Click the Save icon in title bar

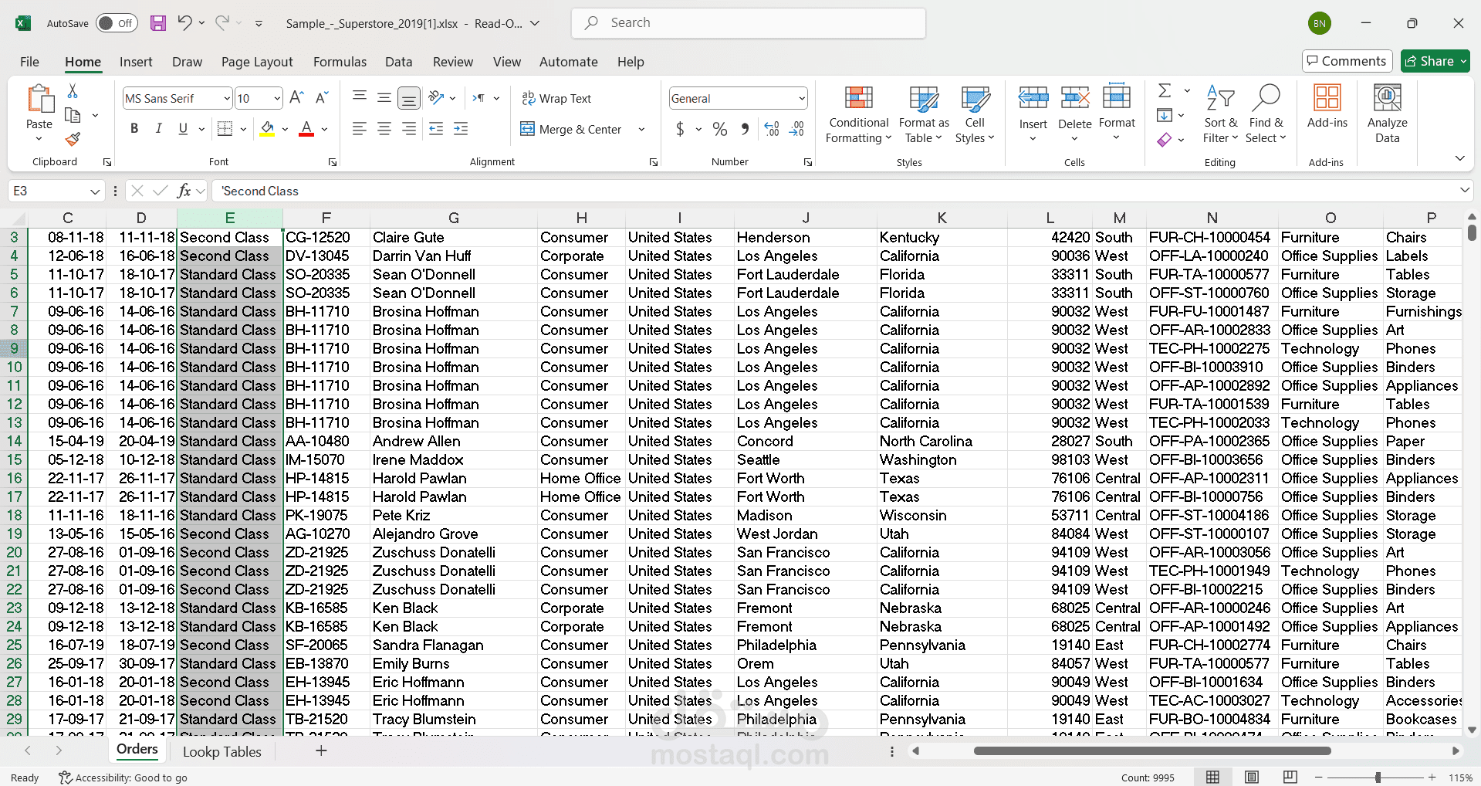click(158, 23)
